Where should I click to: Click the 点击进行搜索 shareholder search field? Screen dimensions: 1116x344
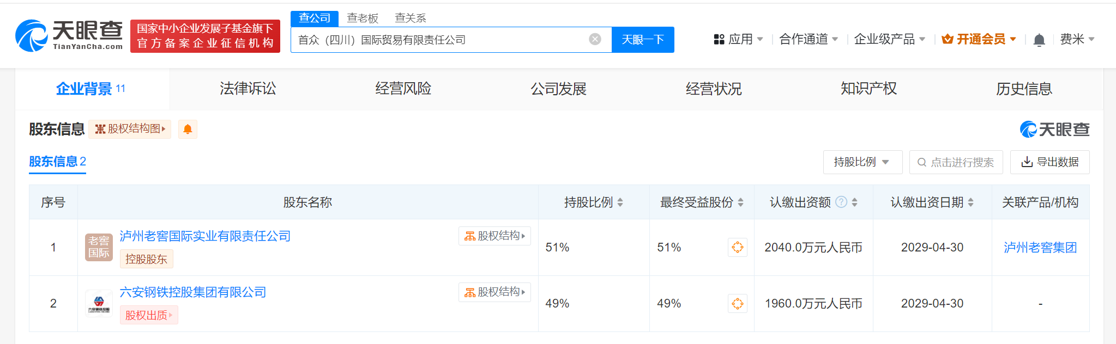click(x=956, y=162)
